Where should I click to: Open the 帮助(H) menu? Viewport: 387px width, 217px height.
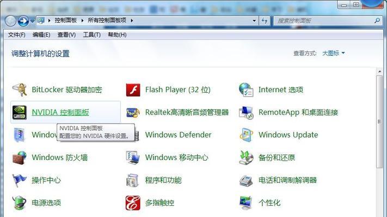pos(117,35)
